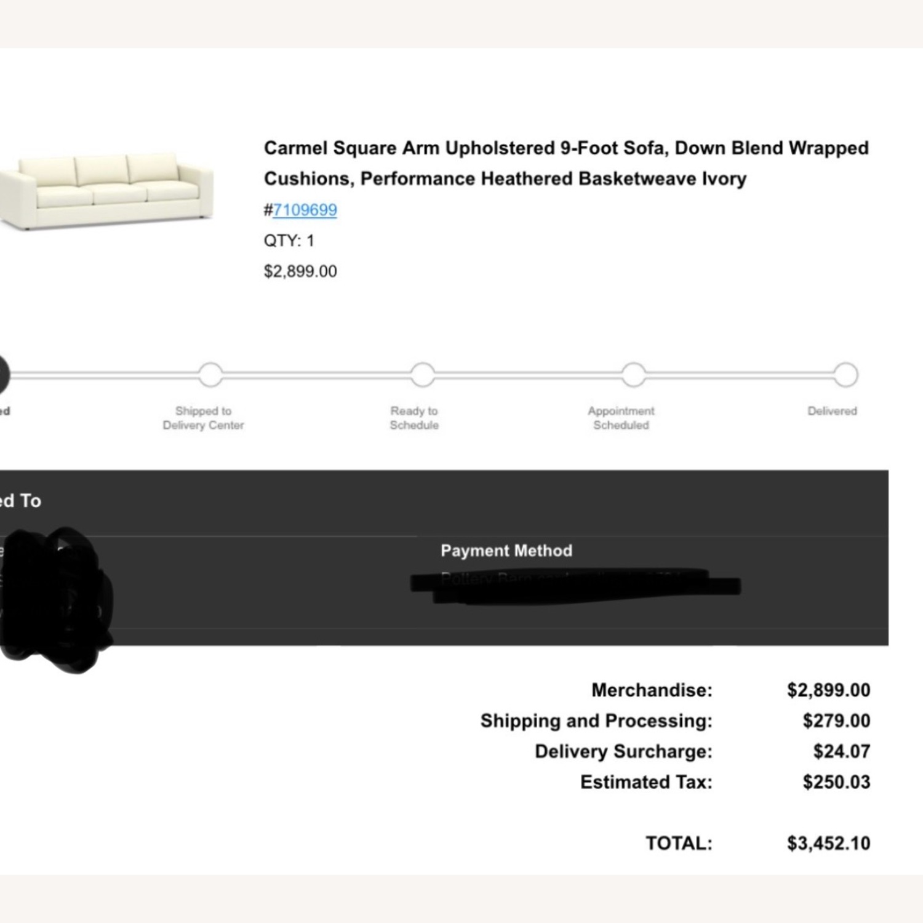Open product page via link 7109699
The width and height of the screenshot is (923, 923).
pyautogui.click(x=306, y=210)
